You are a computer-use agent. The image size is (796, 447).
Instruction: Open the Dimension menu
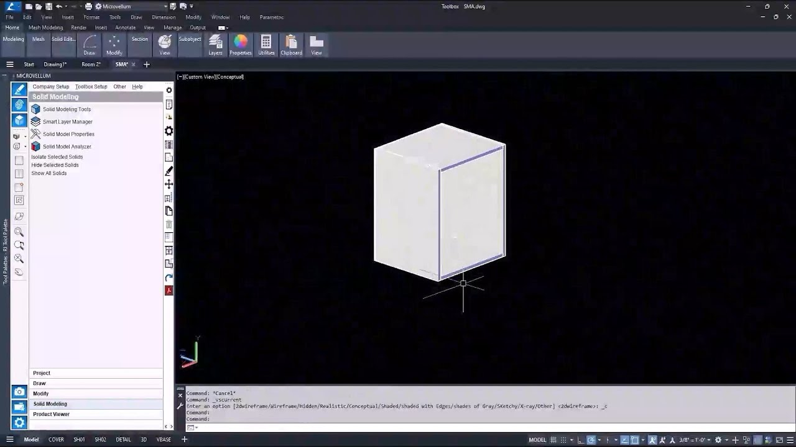pos(164,17)
